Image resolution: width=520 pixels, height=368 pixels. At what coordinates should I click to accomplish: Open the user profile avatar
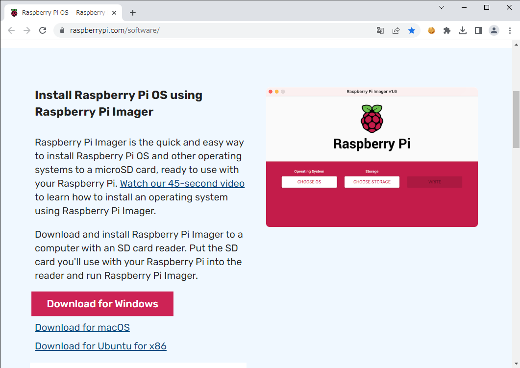[x=494, y=30]
